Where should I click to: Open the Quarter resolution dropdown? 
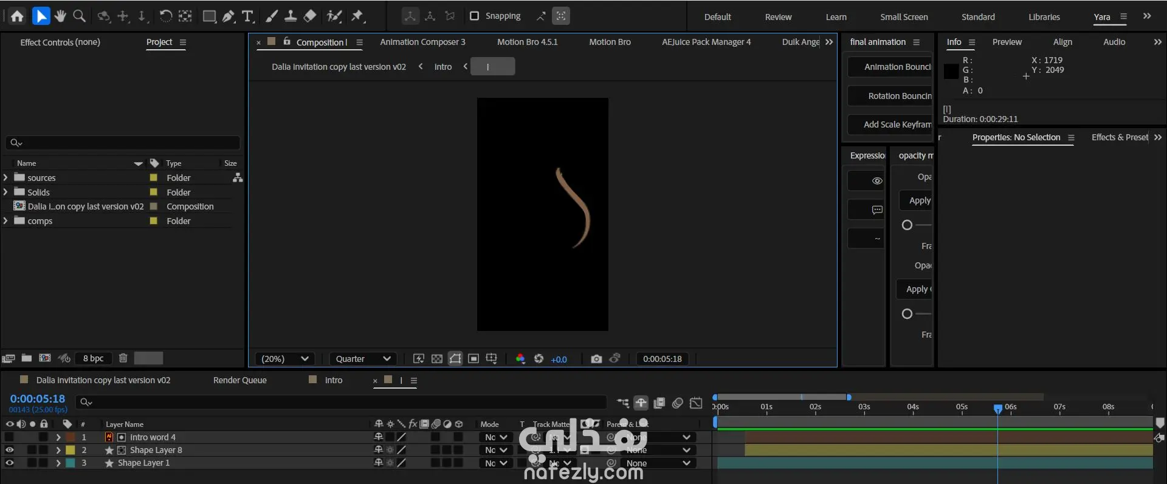click(x=363, y=359)
